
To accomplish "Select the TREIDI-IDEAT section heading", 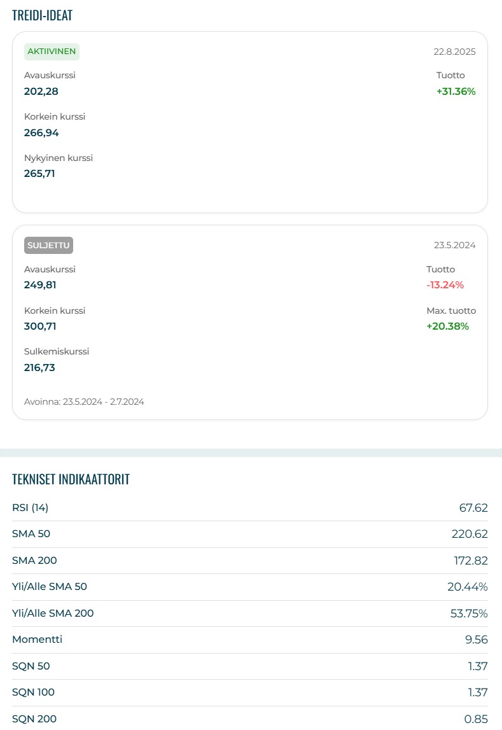I will pos(42,16).
